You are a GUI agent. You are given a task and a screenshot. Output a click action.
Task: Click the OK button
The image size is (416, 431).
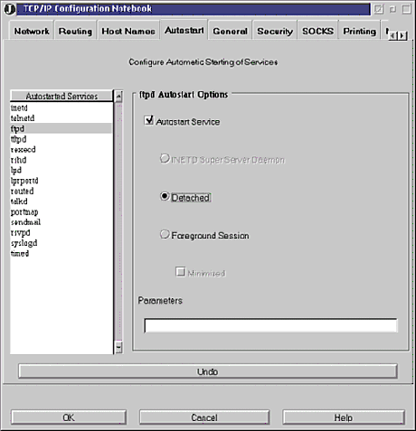[69, 417]
